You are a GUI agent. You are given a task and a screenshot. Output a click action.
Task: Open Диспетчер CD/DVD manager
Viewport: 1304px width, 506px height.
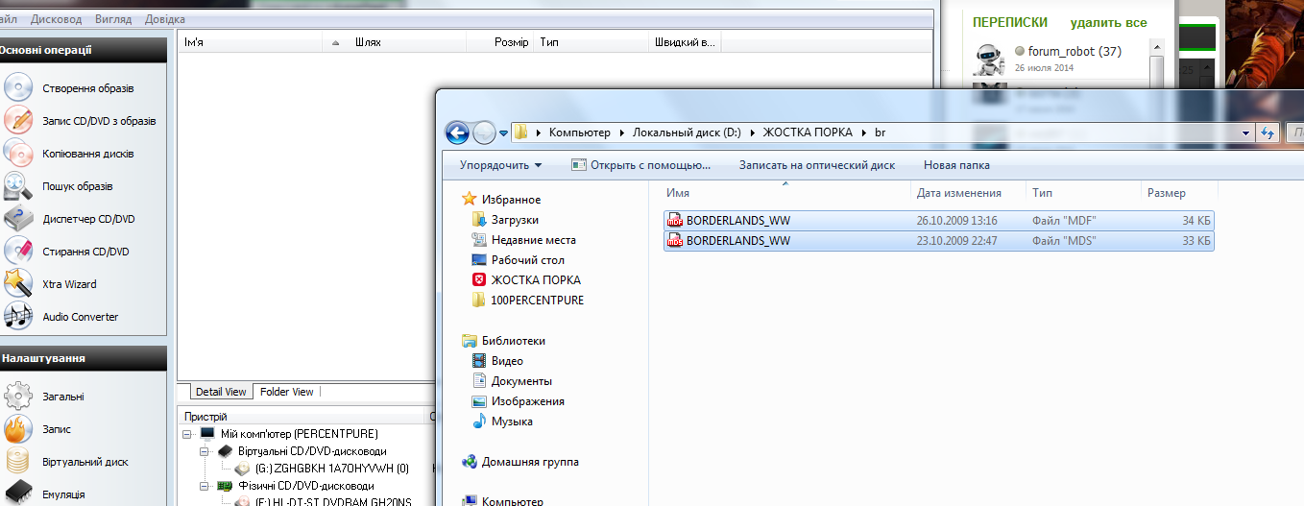click(88, 219)
